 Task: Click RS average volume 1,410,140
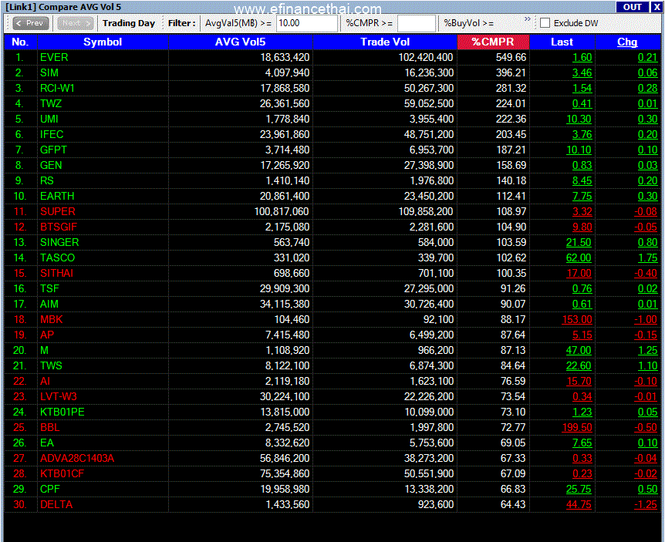pyautogui.click(x=287, y=180)
